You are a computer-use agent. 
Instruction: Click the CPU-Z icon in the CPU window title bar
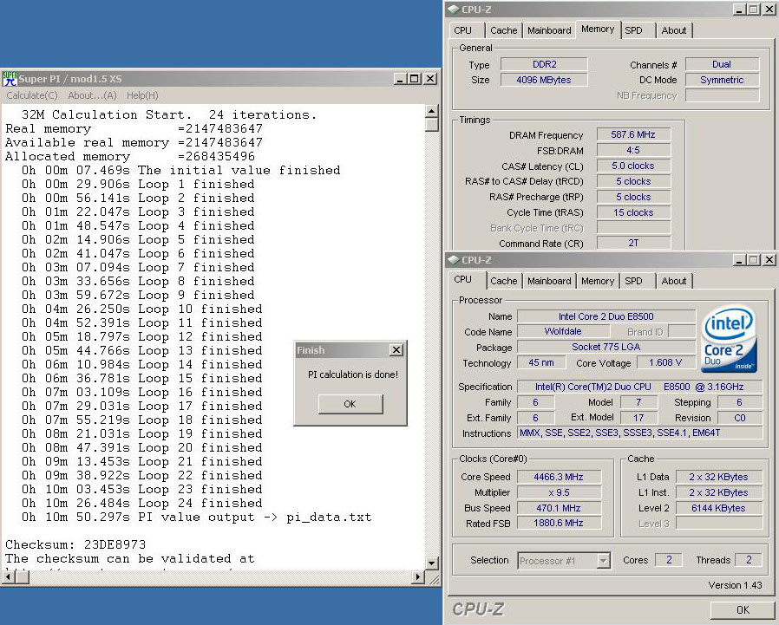pyautogui.click(x=453, y=260)
